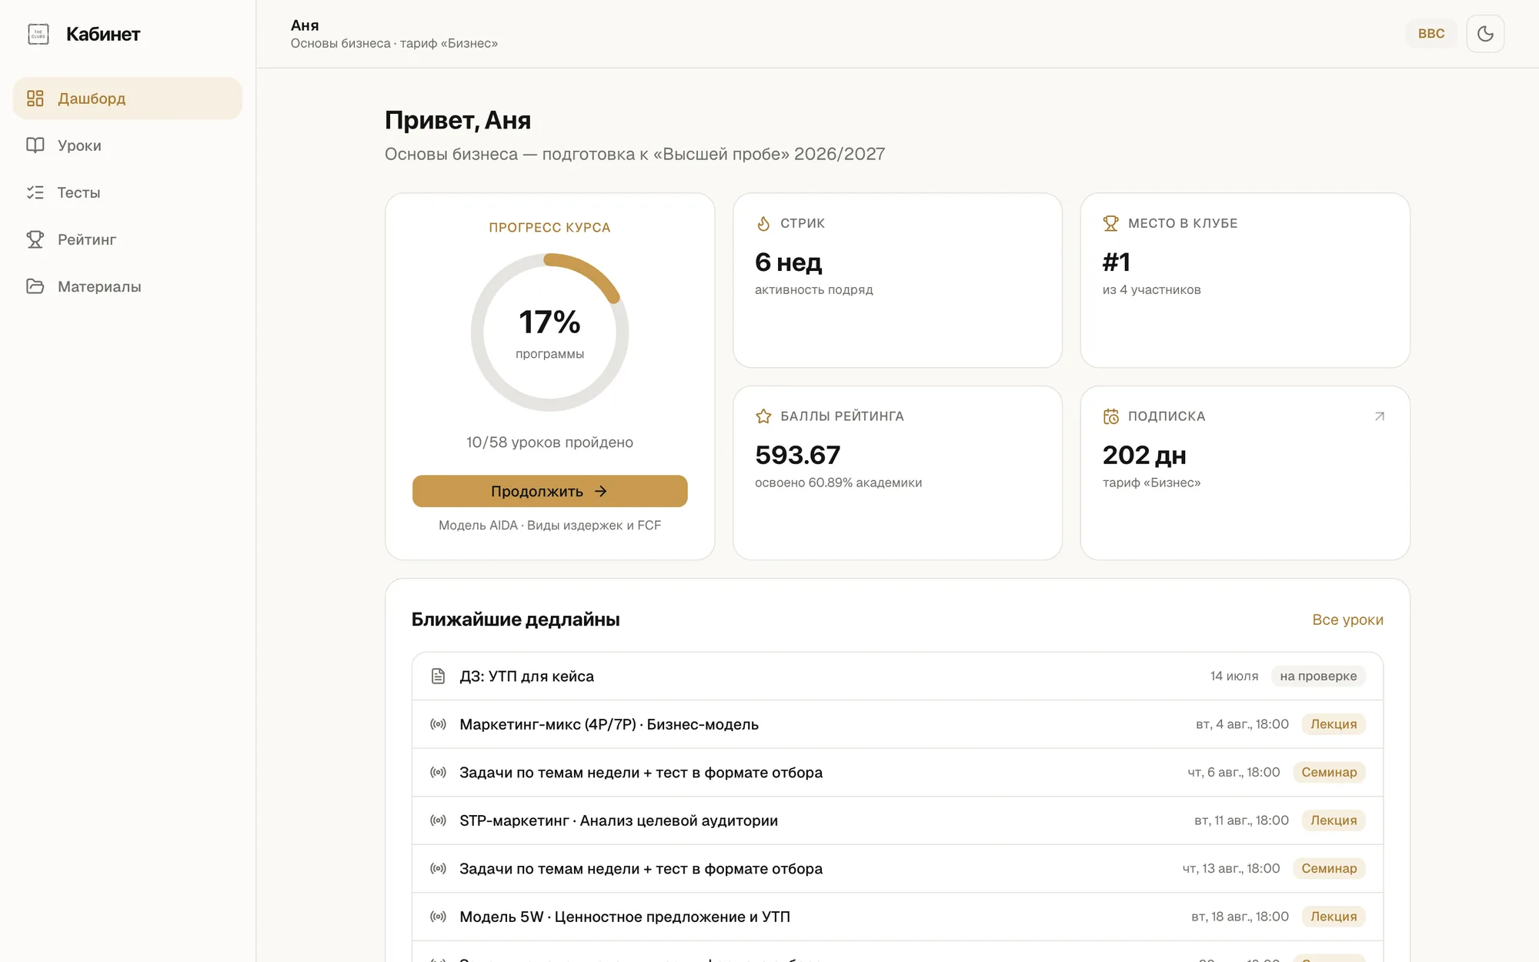
Task: Click the broadcast icon beside Модель 5W
Action: pyautogui.click(x=438, y=917)
